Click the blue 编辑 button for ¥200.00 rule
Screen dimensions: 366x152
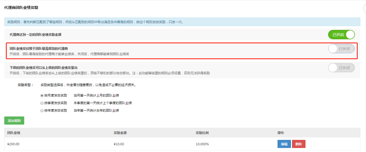point(284,144)
